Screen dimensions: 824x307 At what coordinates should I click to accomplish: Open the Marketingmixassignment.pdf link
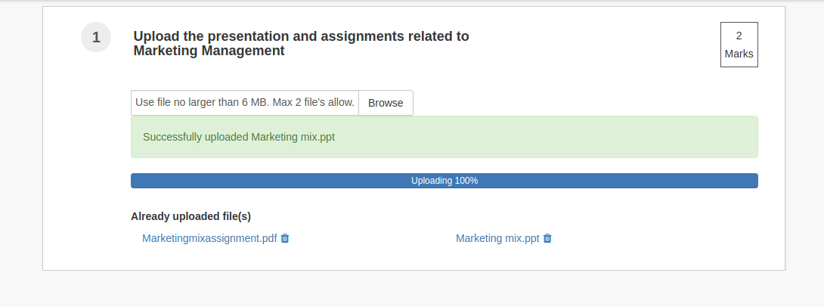[x=209, y=238]
